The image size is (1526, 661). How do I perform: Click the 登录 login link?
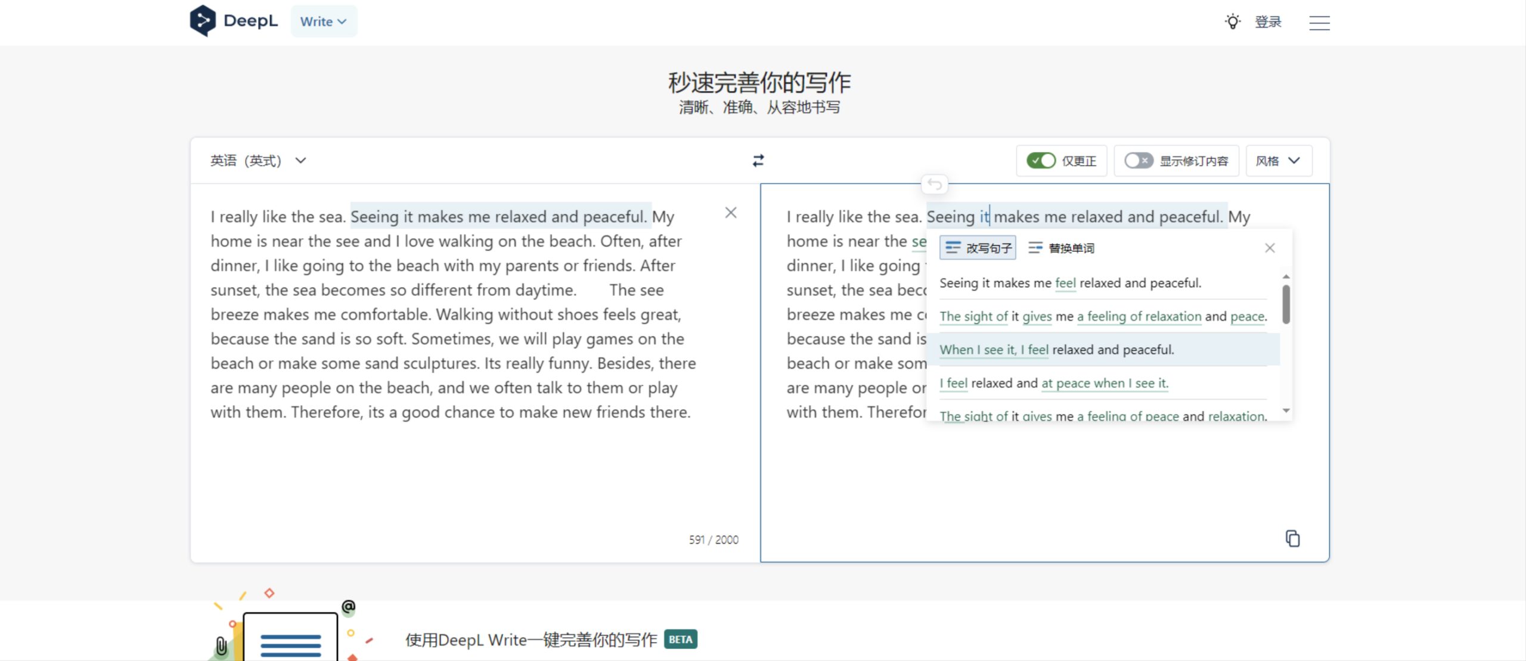click(x=1268, y=22)
